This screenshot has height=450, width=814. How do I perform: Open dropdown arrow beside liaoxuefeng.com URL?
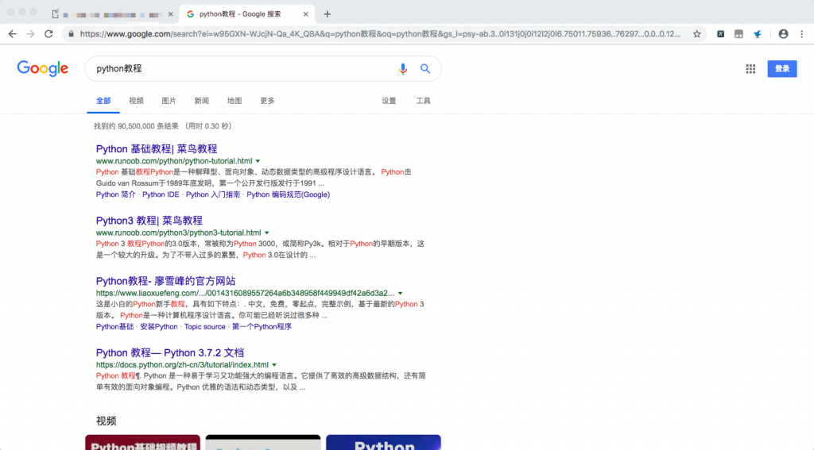(400, 293)
